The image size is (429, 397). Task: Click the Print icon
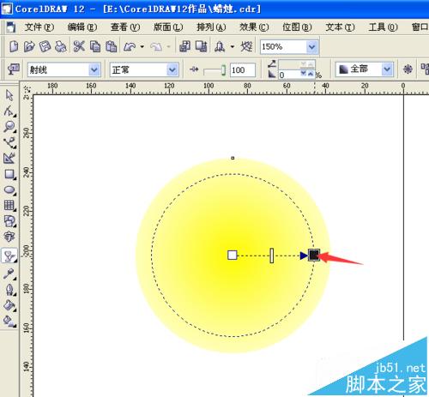coord(61,46)
